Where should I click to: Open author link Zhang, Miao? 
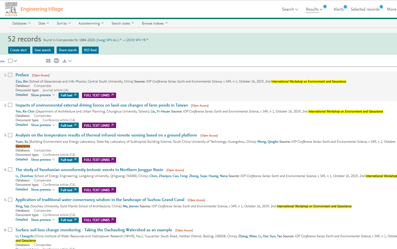point(247,236)
